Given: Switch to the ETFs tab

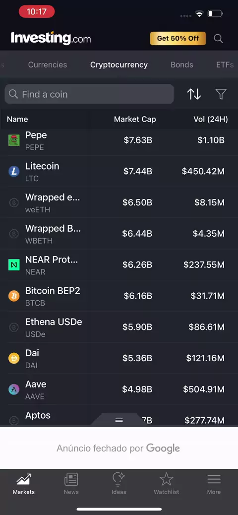Looking at the screenshot, I should pyautogui.click(x=225, y=64).
